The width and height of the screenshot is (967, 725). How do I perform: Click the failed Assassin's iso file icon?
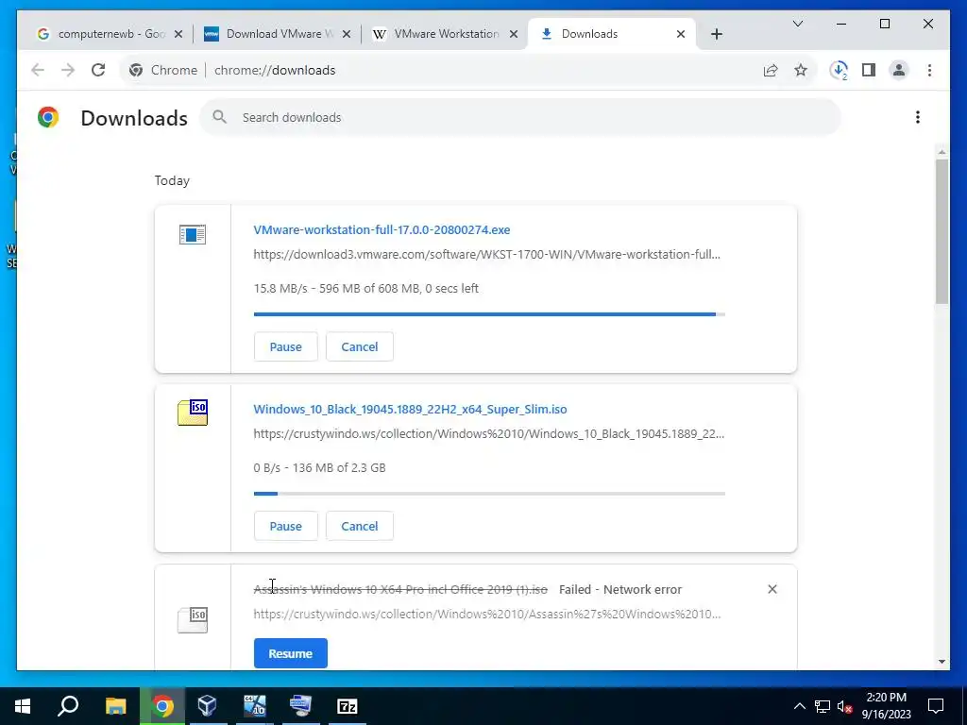[x=193, y=619]
